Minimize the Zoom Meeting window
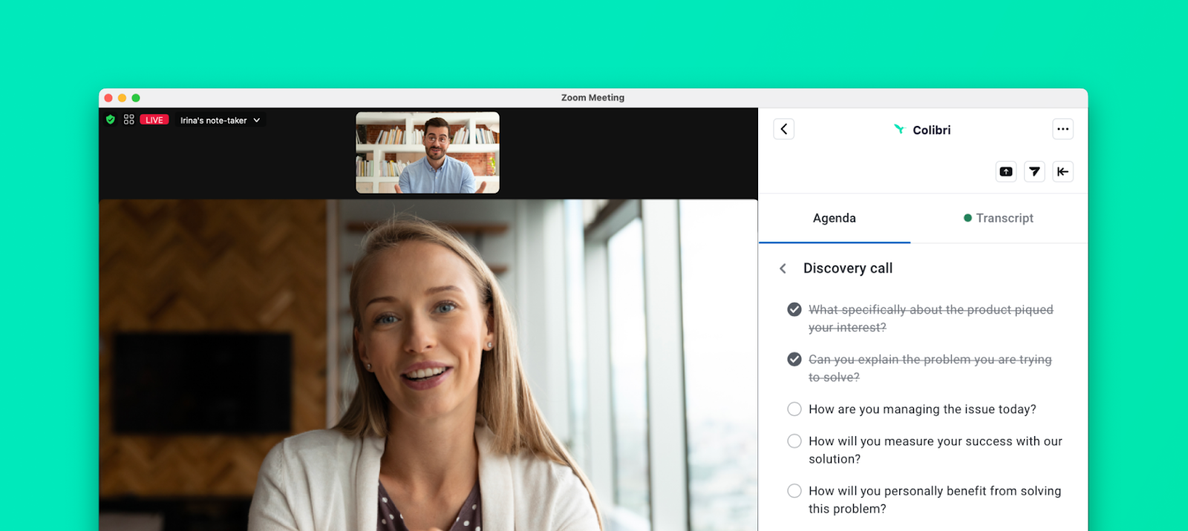 [x=122, y=98]
